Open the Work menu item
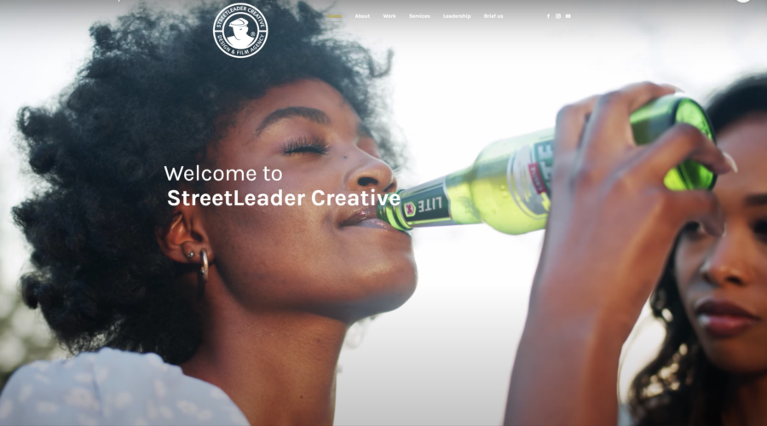The height and width of the screenshot is (426, 767). 389,16
